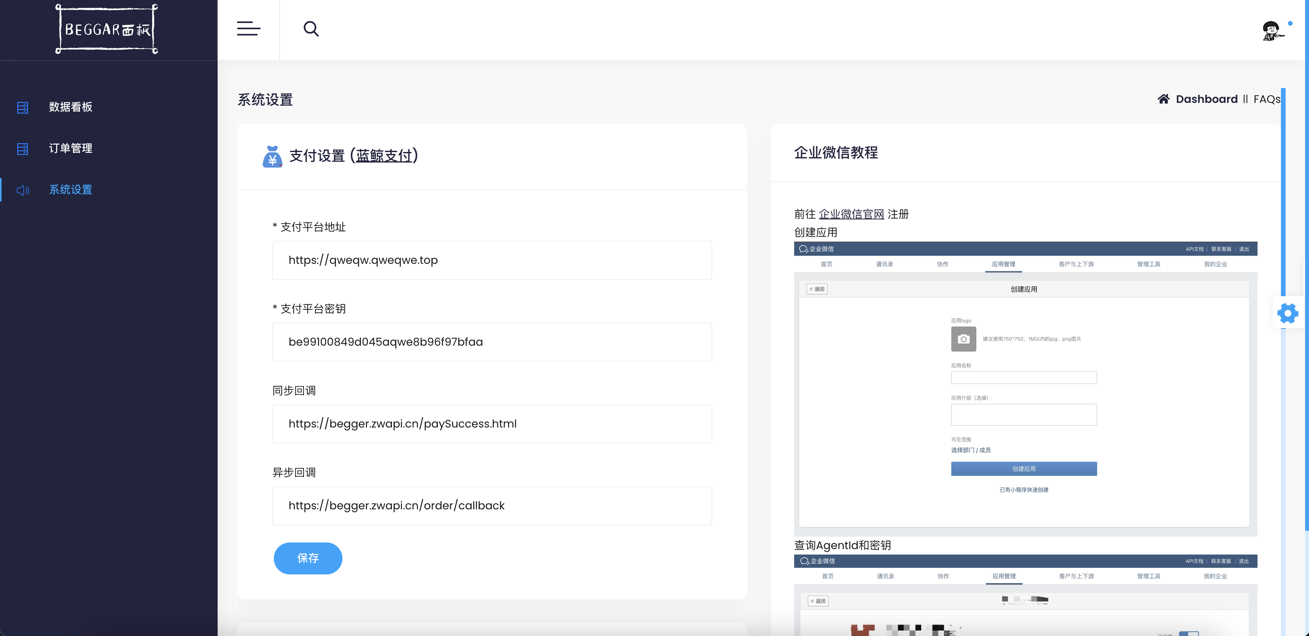Switch to 订单管理 in the sidebar
The height and width of the screenshot is (636, 1309).
pos(70,148)
